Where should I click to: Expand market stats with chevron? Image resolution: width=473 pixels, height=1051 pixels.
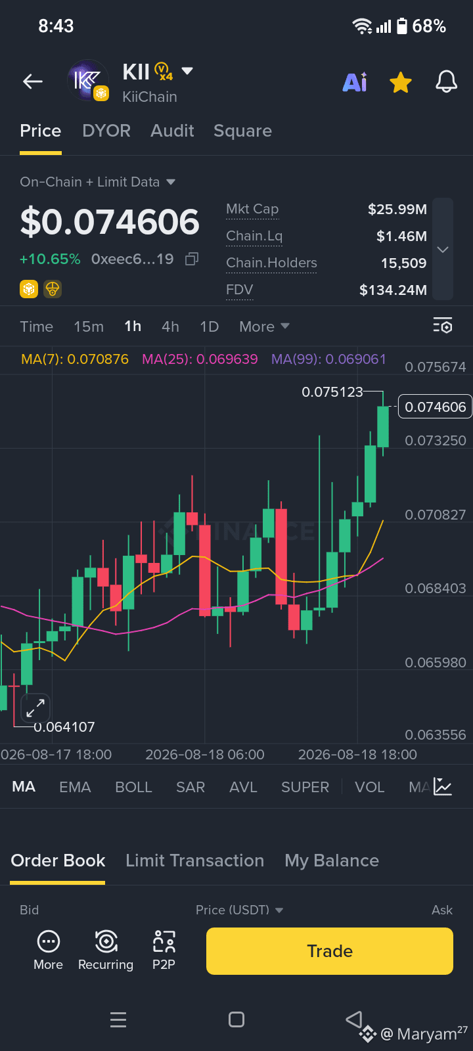coord(443,249)
